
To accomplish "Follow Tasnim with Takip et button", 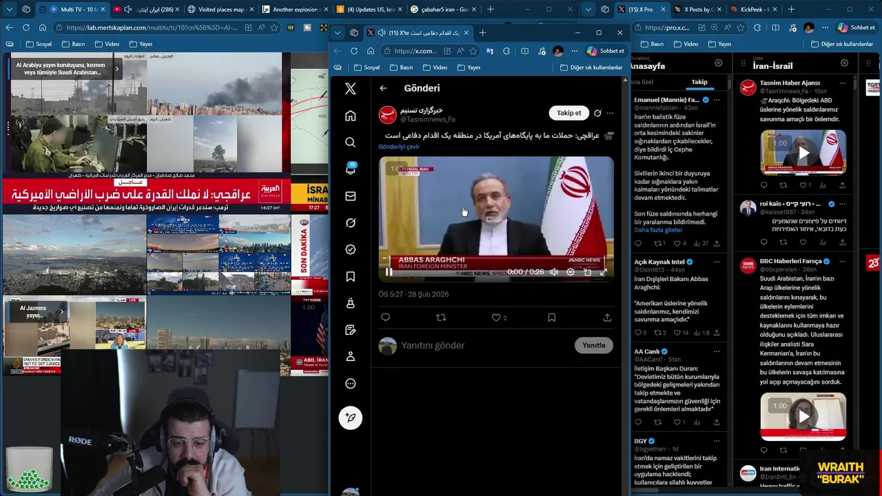I will [x=568, y=113].
